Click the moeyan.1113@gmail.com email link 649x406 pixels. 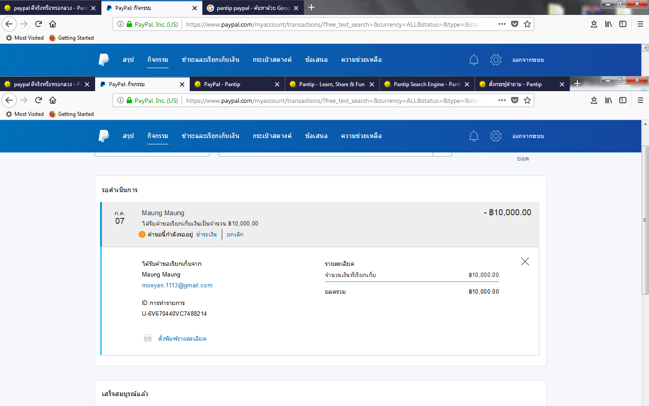177,286
